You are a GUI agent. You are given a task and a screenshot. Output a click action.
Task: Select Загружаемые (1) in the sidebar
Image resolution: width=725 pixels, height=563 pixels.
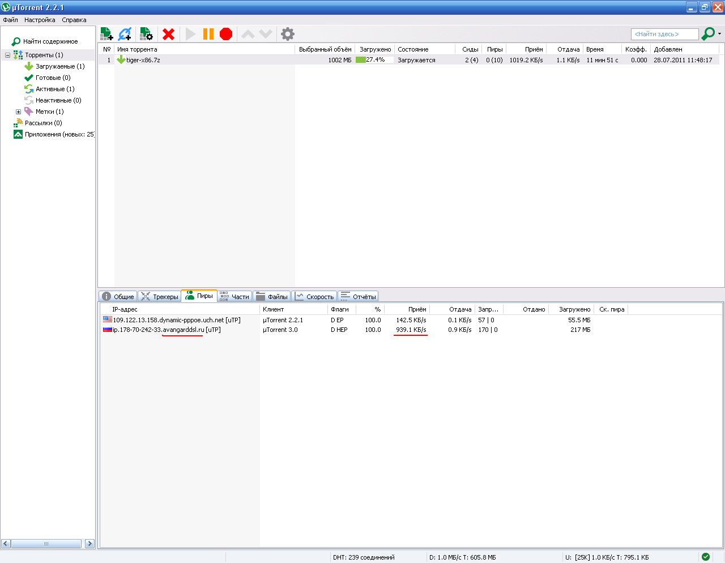tap(59, 66)
